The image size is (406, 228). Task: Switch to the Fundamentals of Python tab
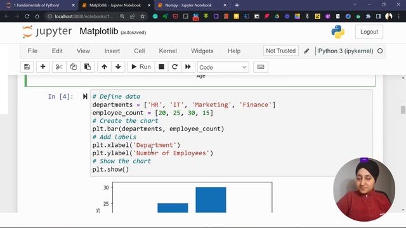point(37,5)
